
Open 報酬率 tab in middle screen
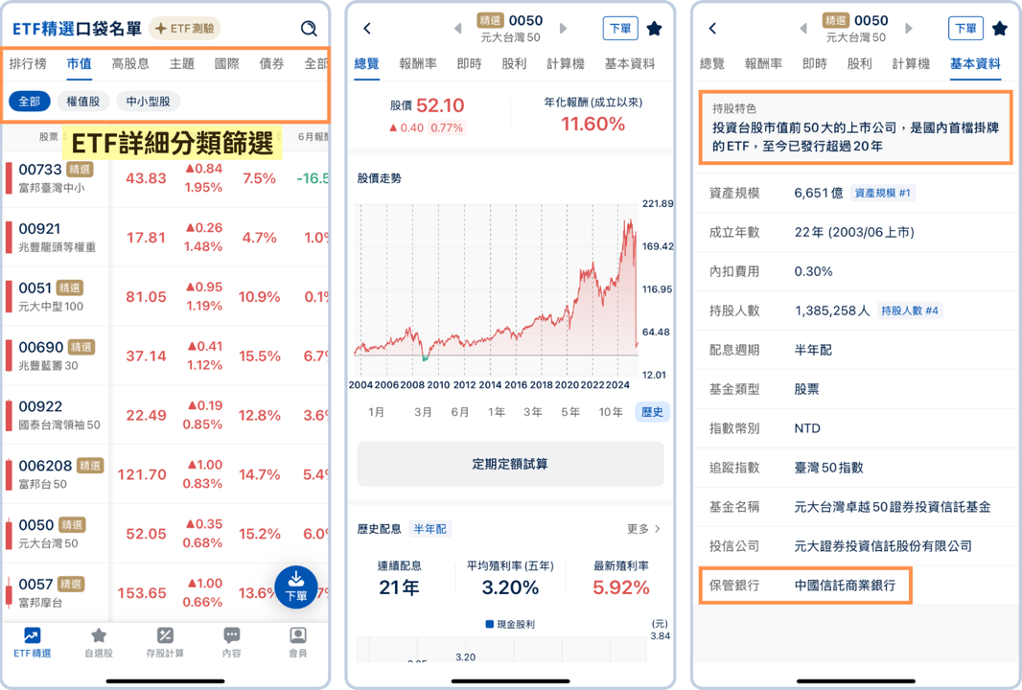tap(418, 64)
